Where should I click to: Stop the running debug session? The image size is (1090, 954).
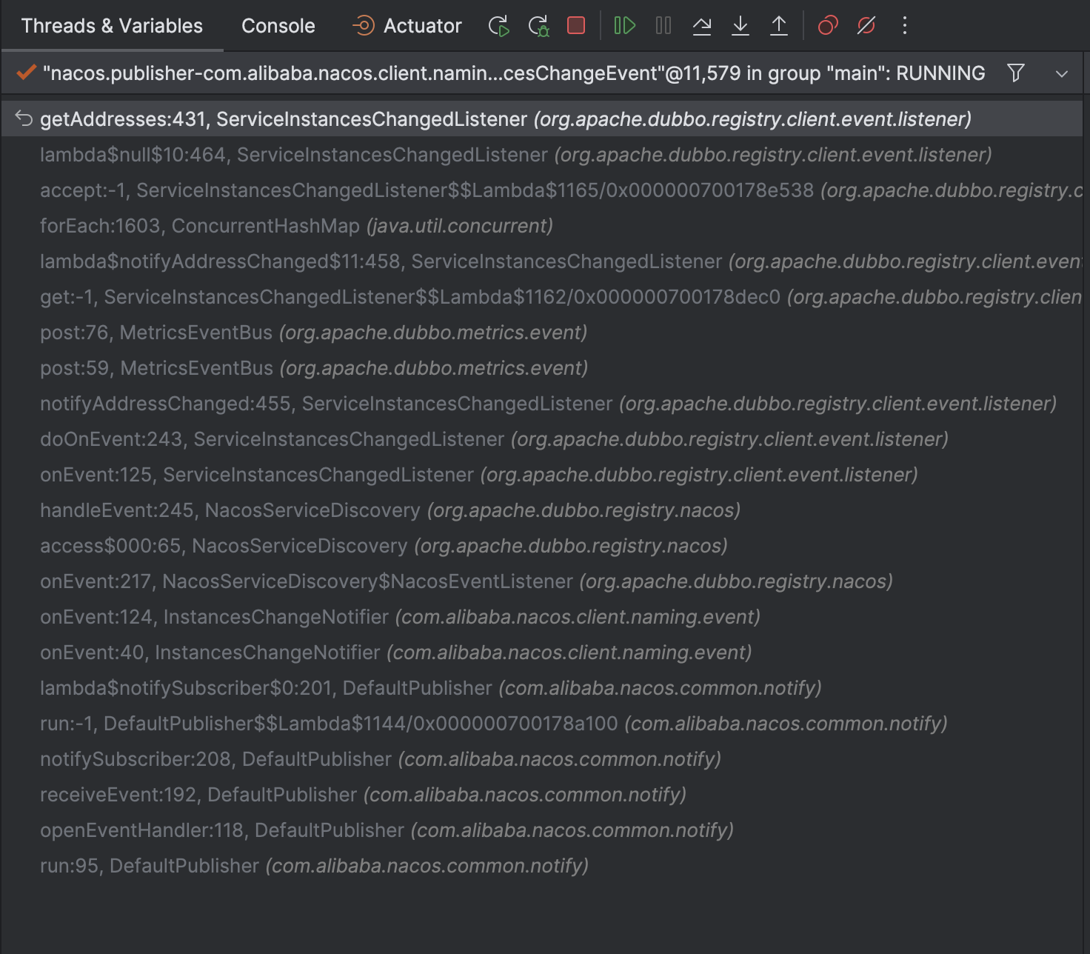(x=576, y=26)
